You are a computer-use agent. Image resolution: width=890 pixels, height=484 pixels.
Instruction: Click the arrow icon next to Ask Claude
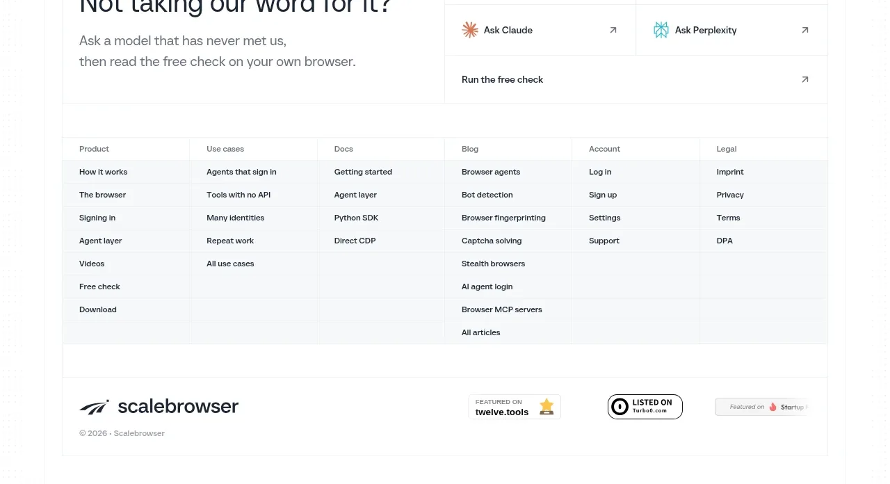coord(613,30)
